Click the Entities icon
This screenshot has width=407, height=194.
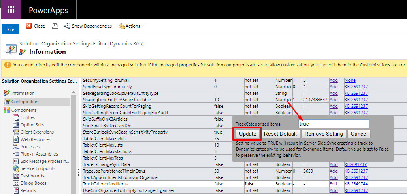click(x=16, y=117)
